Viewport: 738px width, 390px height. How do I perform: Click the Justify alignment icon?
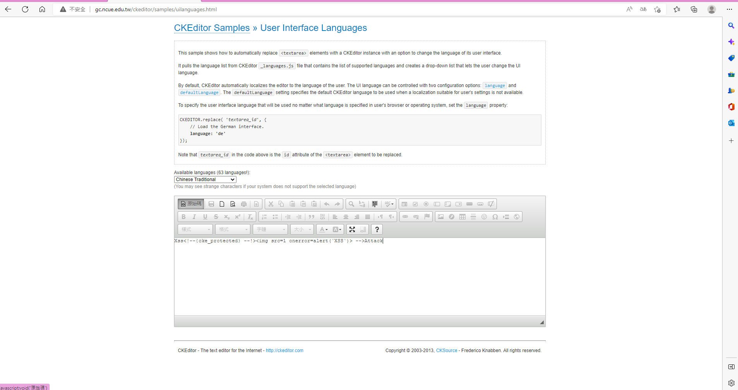[x=368, y=217]
